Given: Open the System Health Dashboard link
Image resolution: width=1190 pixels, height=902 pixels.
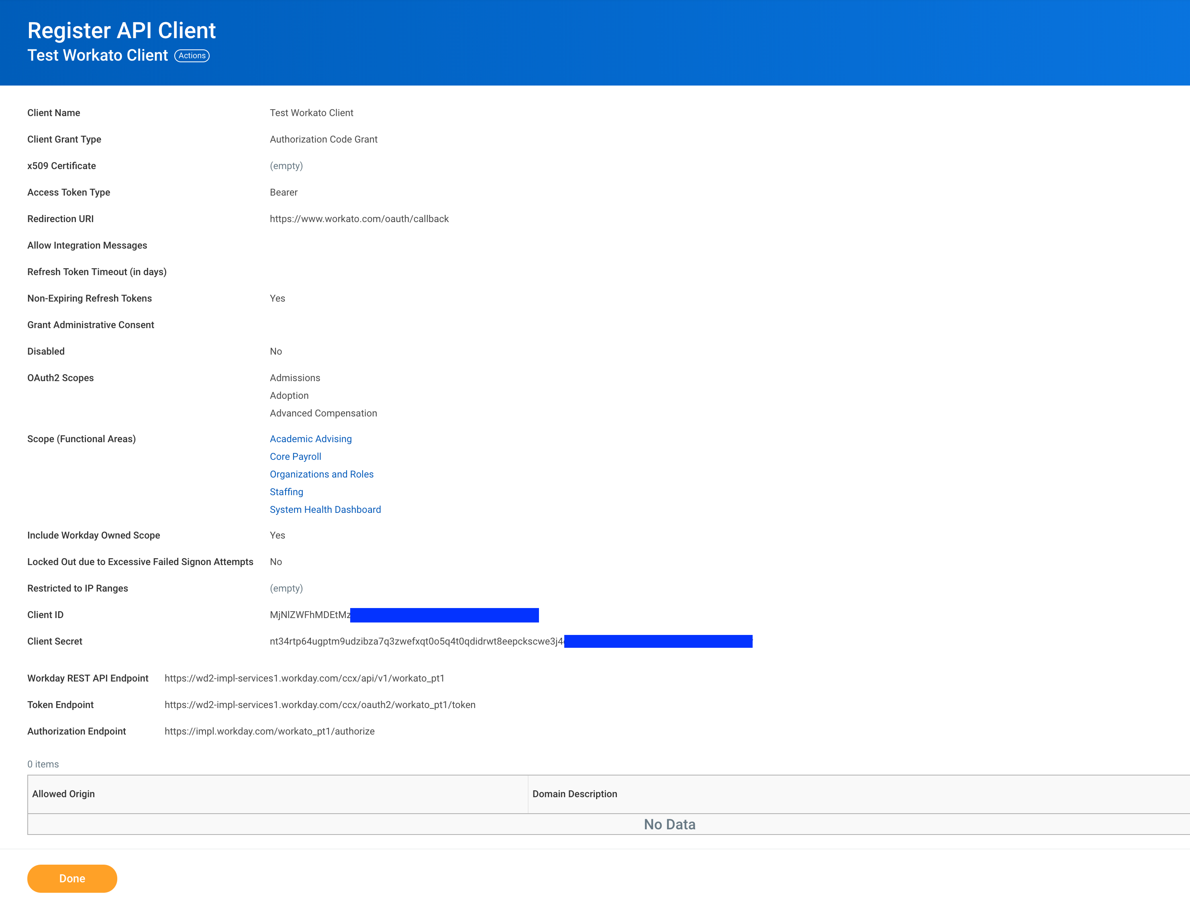Looking at the screenshot, I should 325,510.
